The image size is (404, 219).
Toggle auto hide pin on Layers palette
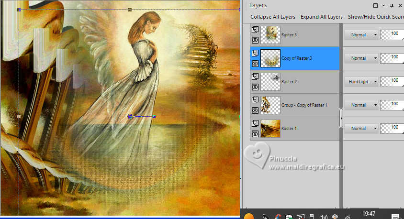coord(392,5)
